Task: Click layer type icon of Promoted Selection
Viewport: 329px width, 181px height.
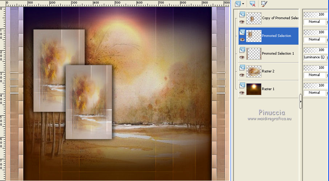Action: click(242, 32)
